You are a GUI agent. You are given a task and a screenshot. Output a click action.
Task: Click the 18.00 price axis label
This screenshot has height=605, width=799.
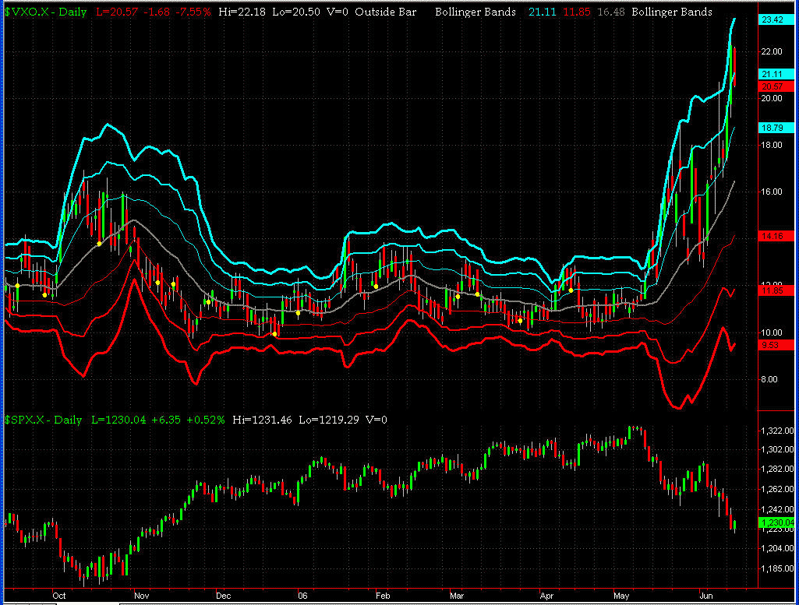coord(772,145)
